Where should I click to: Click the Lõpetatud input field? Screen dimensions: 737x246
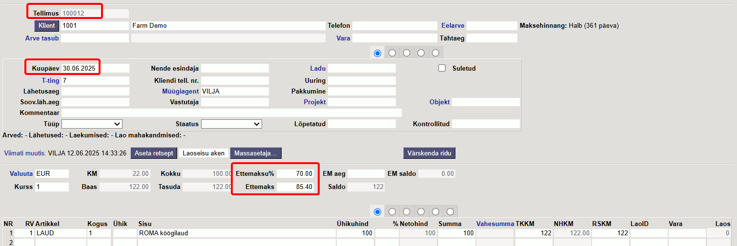[x=362, y=124]
